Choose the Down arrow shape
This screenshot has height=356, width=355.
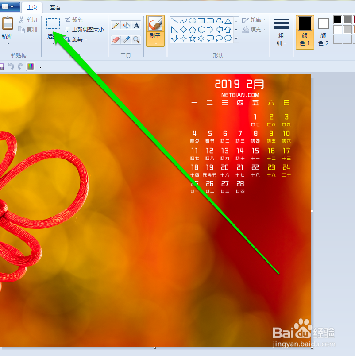pyautogui.click(x=174, y=38)
